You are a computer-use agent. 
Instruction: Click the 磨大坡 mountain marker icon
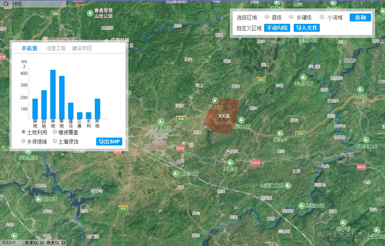[x=38, y=199]
